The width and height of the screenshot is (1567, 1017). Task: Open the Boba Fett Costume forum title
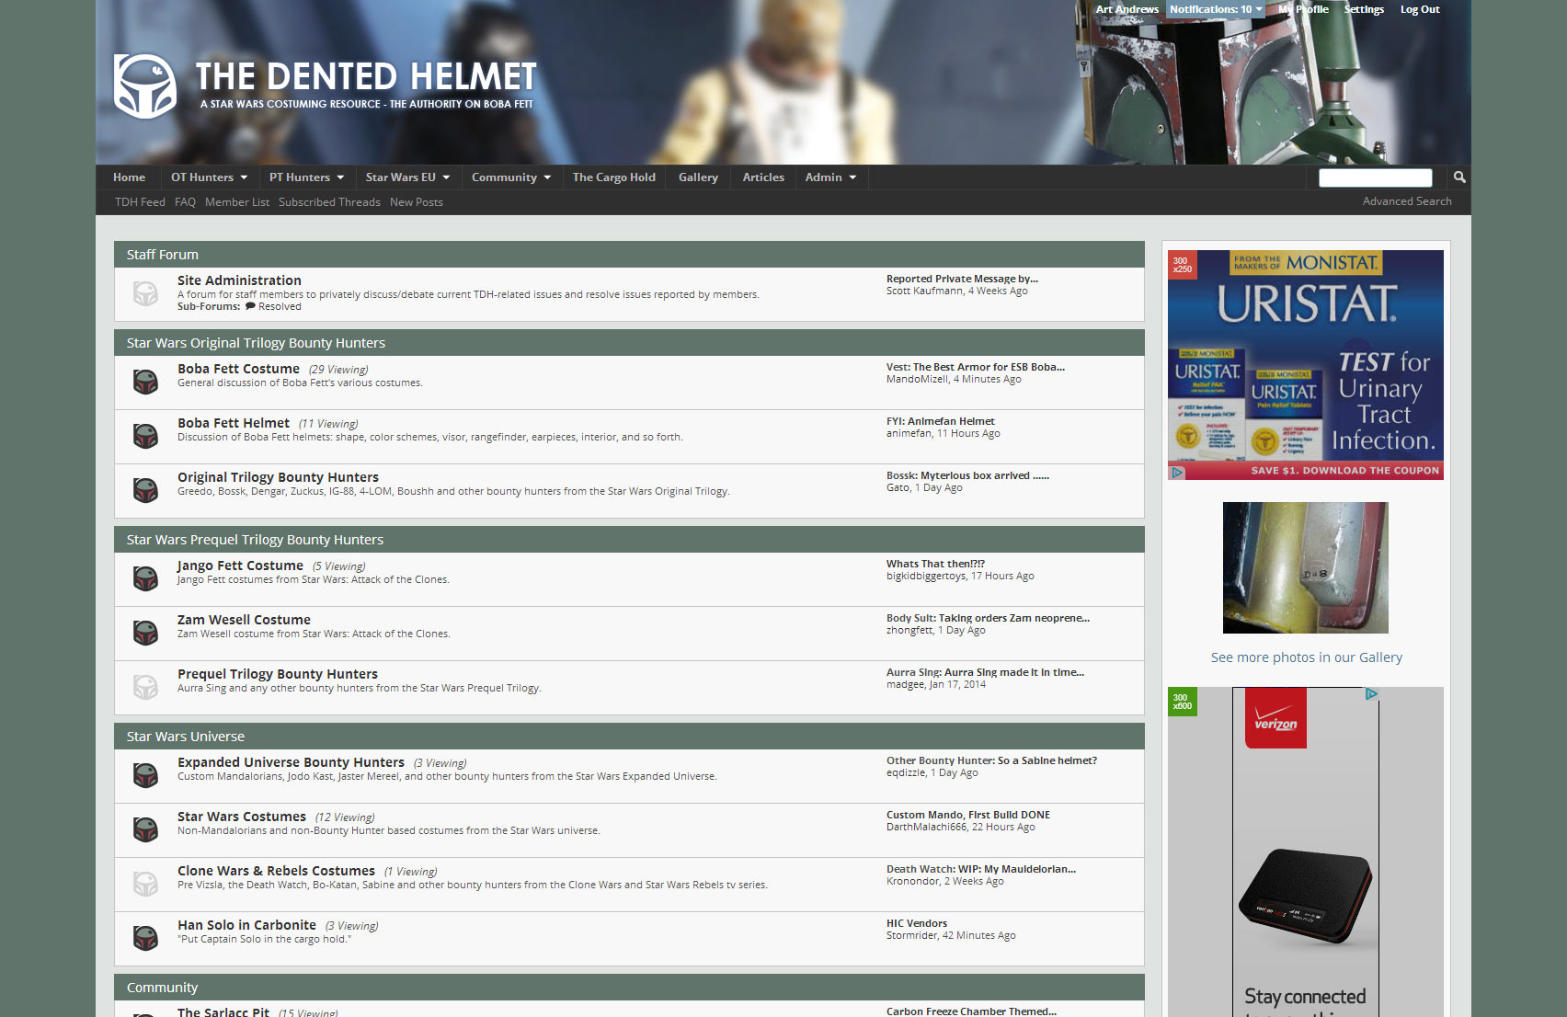(x=238, y=369)
